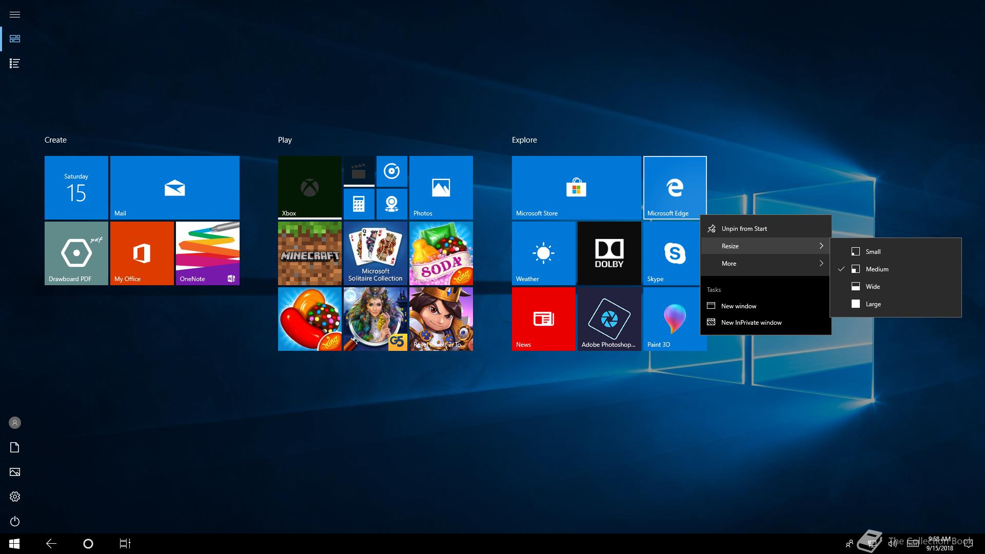Set tile size to Large
This screenshot has height=554, width=985.
pos(896,304)
